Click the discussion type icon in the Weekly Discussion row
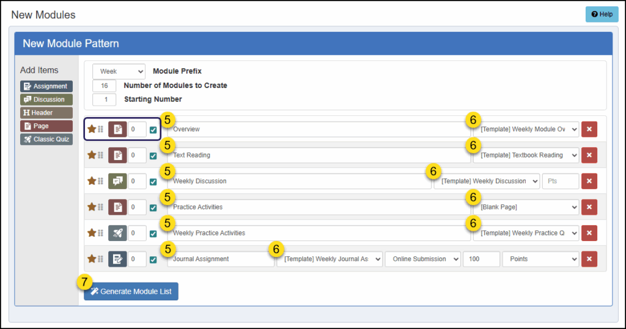Screen dimensions: 626x329 coord(117,181)
